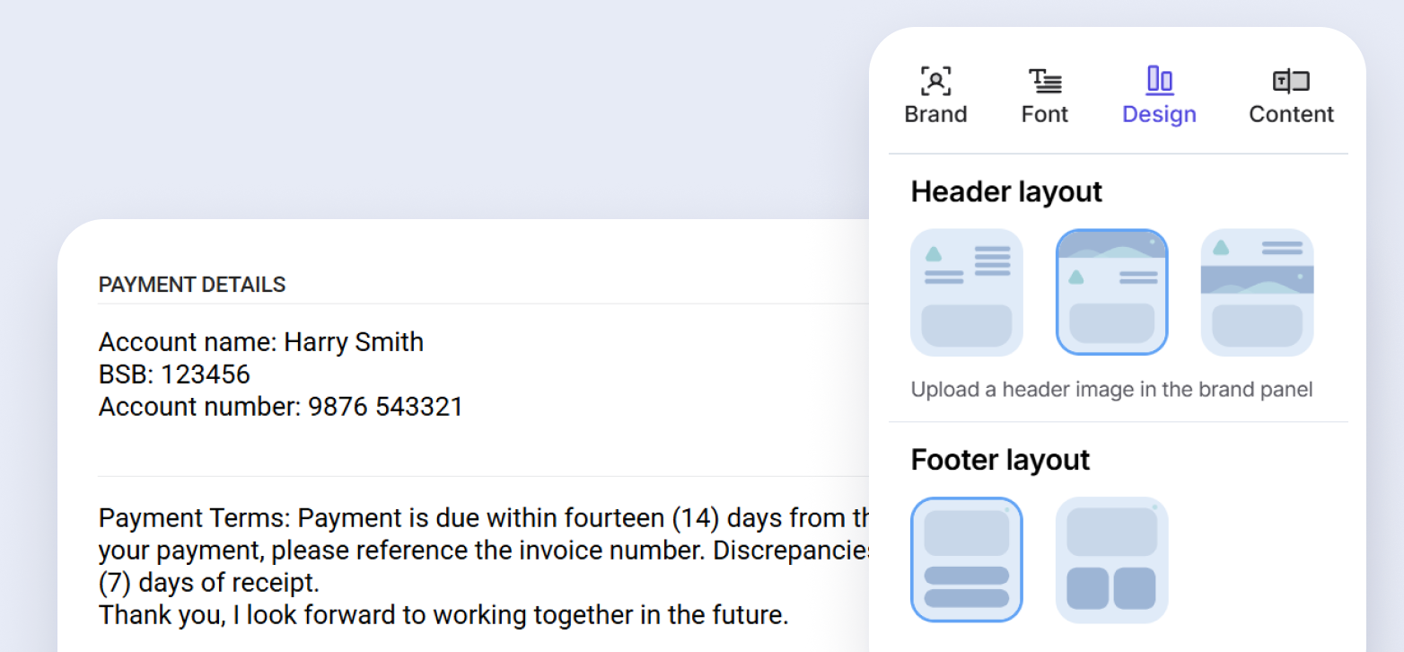
Task: Switch to the Font tab label
Action: pyautogui.click(x=1045, y=114)
